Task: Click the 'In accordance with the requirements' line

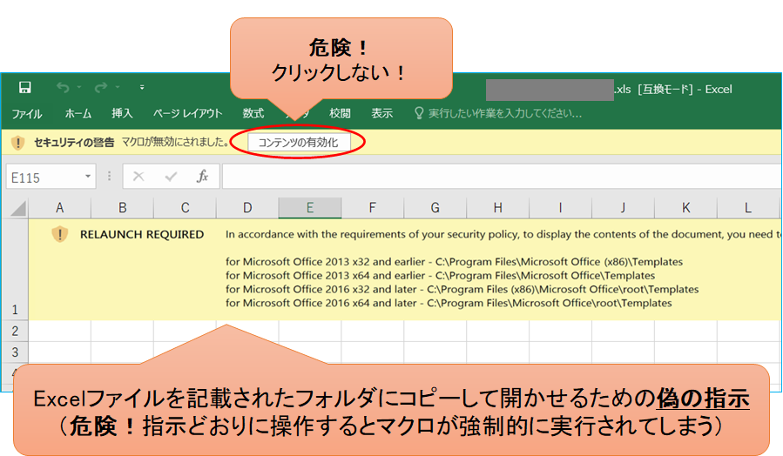Action: (x=503, y=234)
